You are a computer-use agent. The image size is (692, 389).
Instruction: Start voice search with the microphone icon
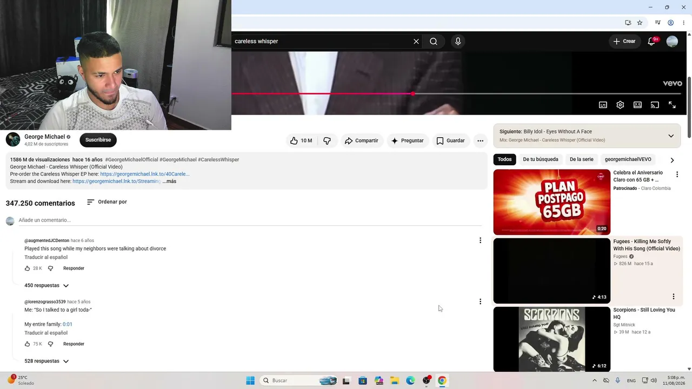458,41
